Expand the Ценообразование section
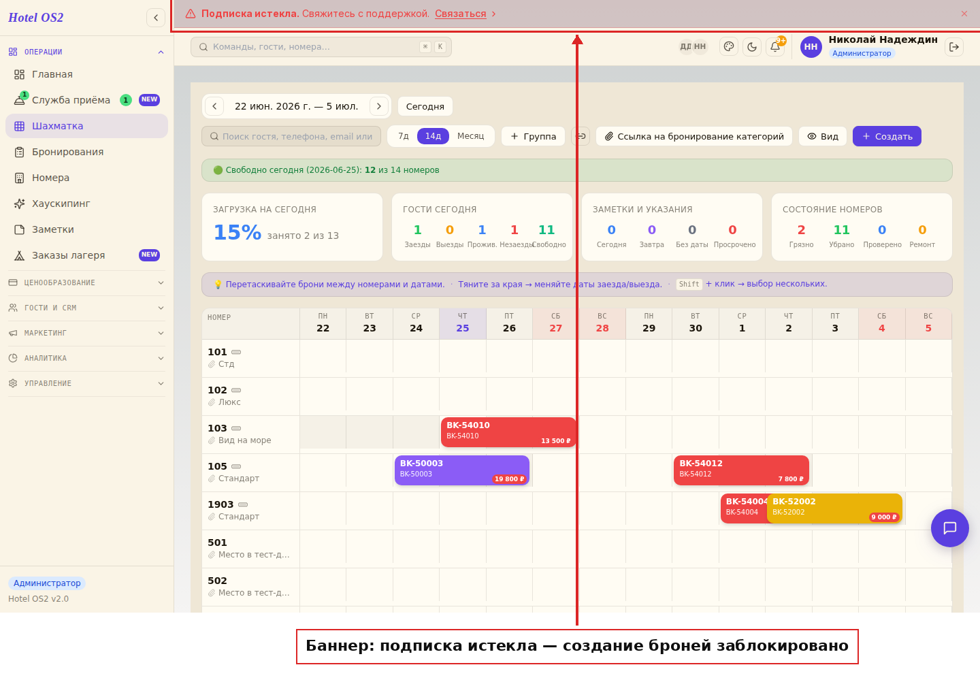The width and height of the screenshot is (980, 680). (86, 282)
